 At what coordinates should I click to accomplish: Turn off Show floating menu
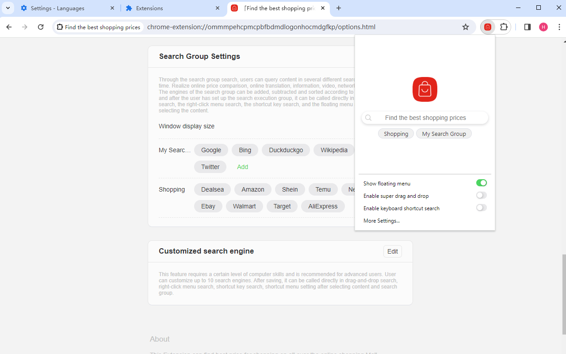click(x=482, y=183)
